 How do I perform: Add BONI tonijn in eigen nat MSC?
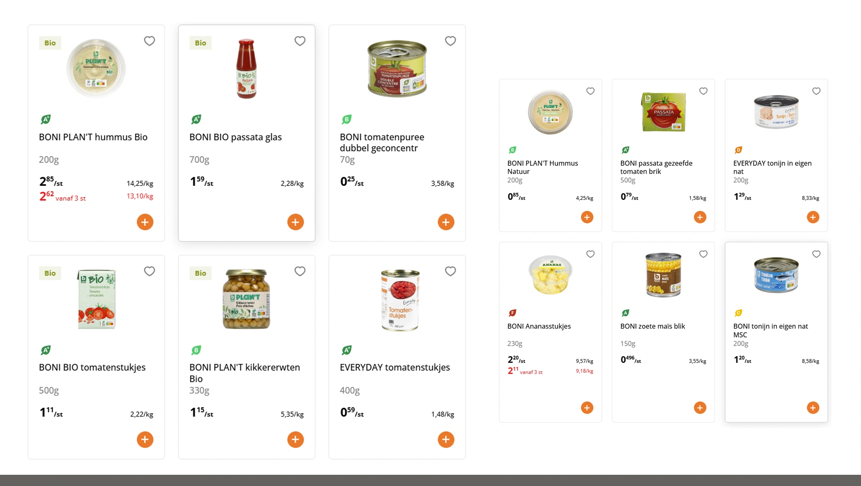tap(813, 408)
